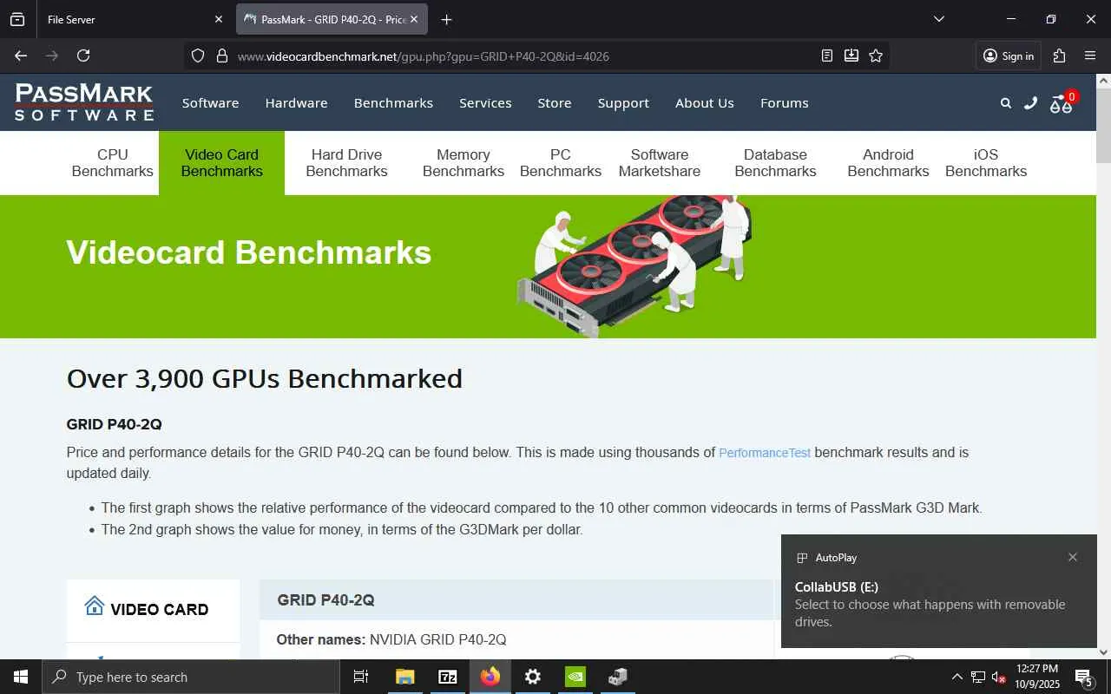The image size is (1111, 694).
Task: Click the tracking protection shield icon
Action: click(198, 56)
